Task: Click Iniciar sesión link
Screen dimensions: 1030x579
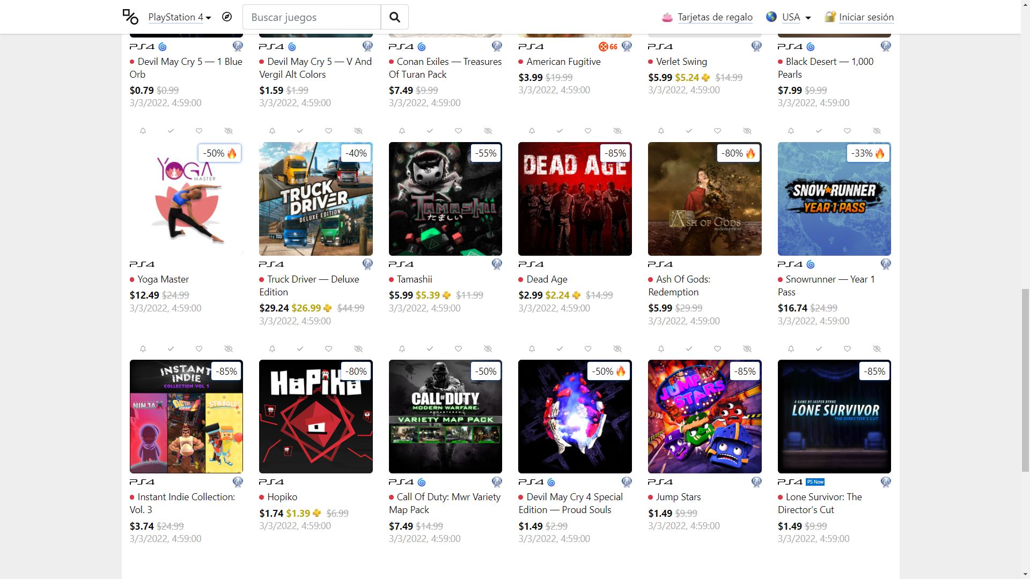Action: click(866, 17)
